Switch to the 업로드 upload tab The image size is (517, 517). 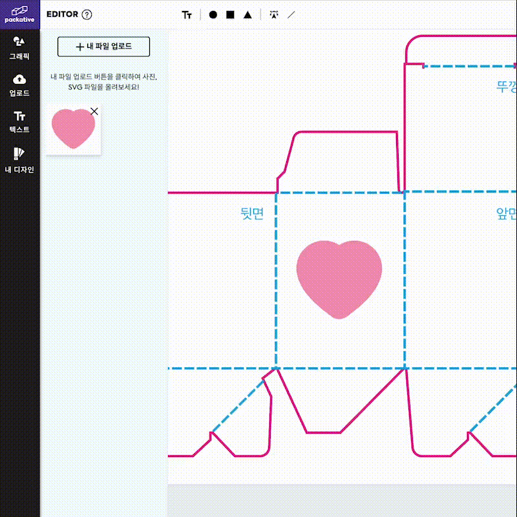pos(20,85)
